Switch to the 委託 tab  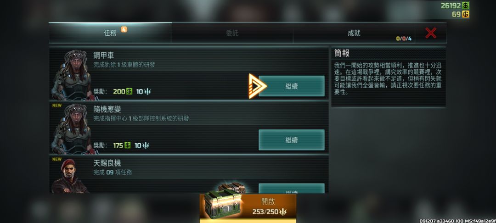[232, 33]
